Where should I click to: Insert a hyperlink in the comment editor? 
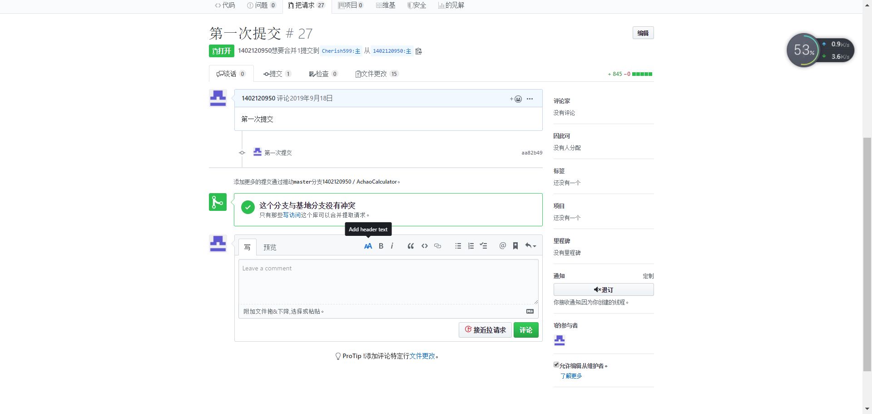point(437,246)
